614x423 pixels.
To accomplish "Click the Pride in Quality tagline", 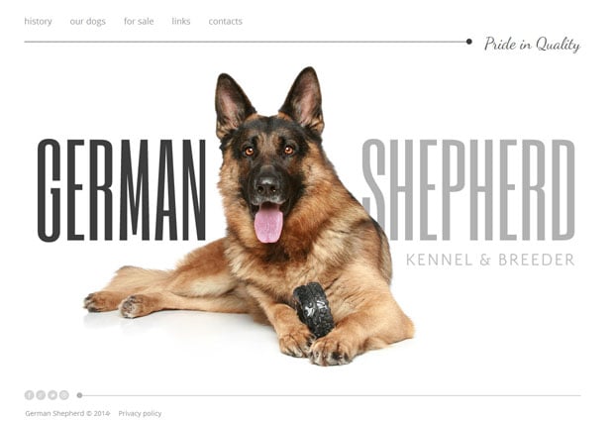I will point(532,44).
